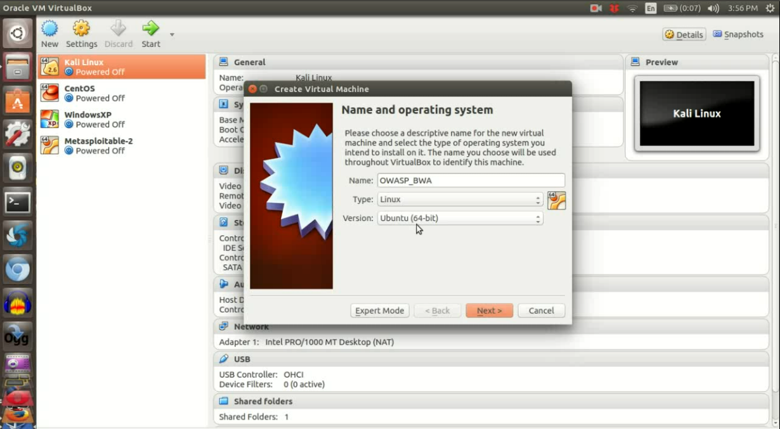Select the Metasploitable-2 virtual machine
Viewport: 780px width, 429px height.
tap(122, 146)
